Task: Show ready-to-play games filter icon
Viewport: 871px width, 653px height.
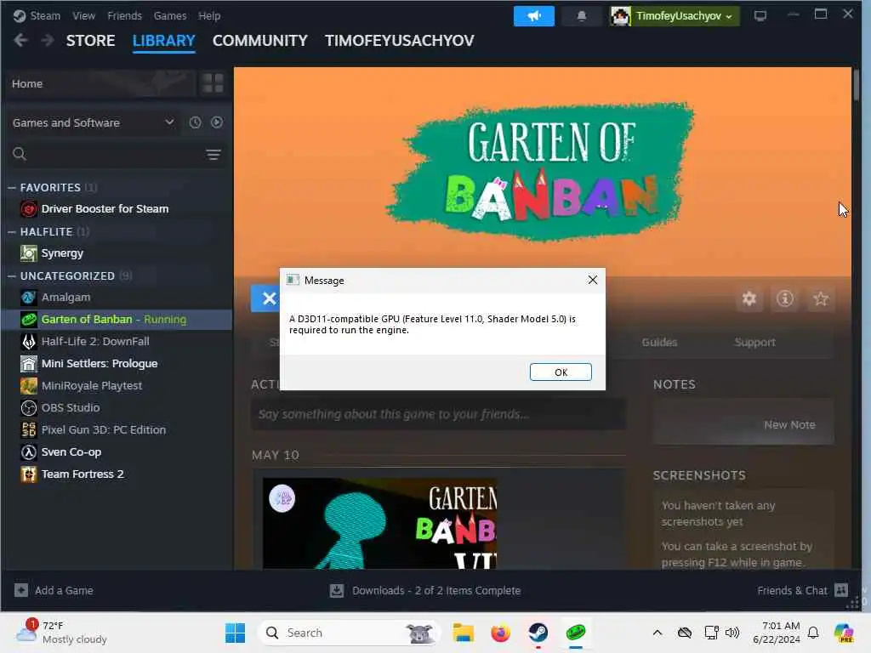Action: click(x=217, y=122)
